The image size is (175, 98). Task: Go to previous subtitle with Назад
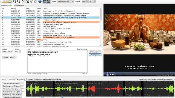(x=5, y=57)
